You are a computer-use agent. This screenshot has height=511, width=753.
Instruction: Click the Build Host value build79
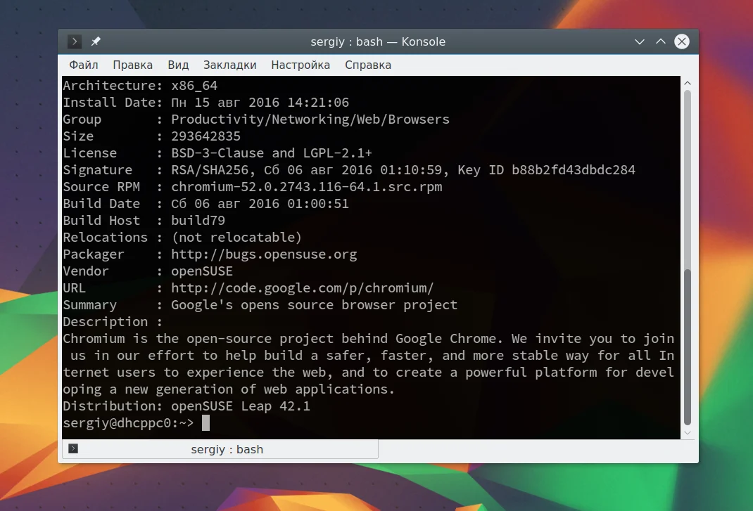coord(198,221)
